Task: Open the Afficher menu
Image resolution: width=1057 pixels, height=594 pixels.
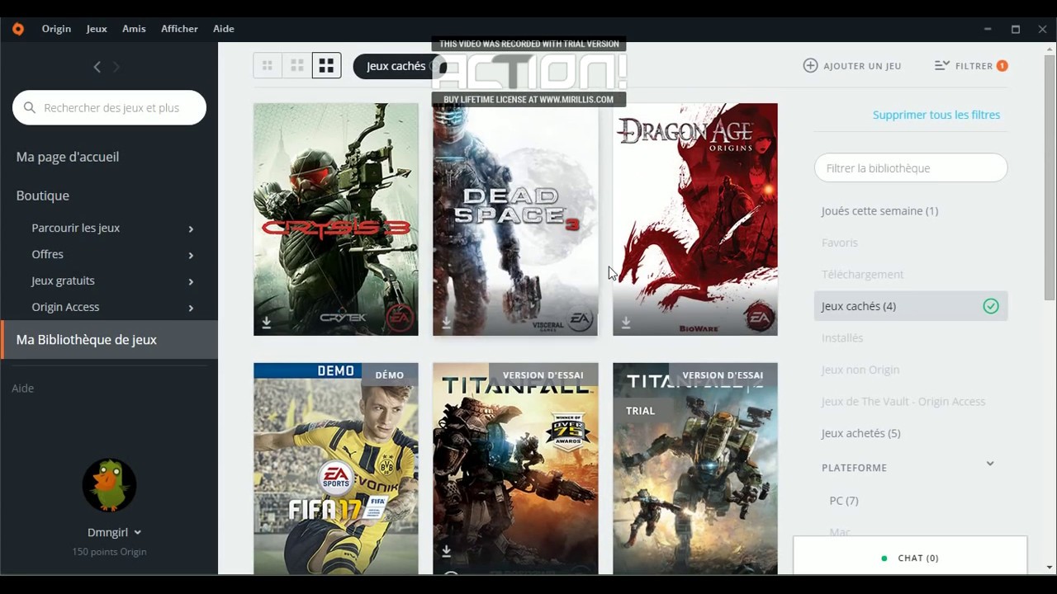Action: pyautogui.click(x=179, y=29)
